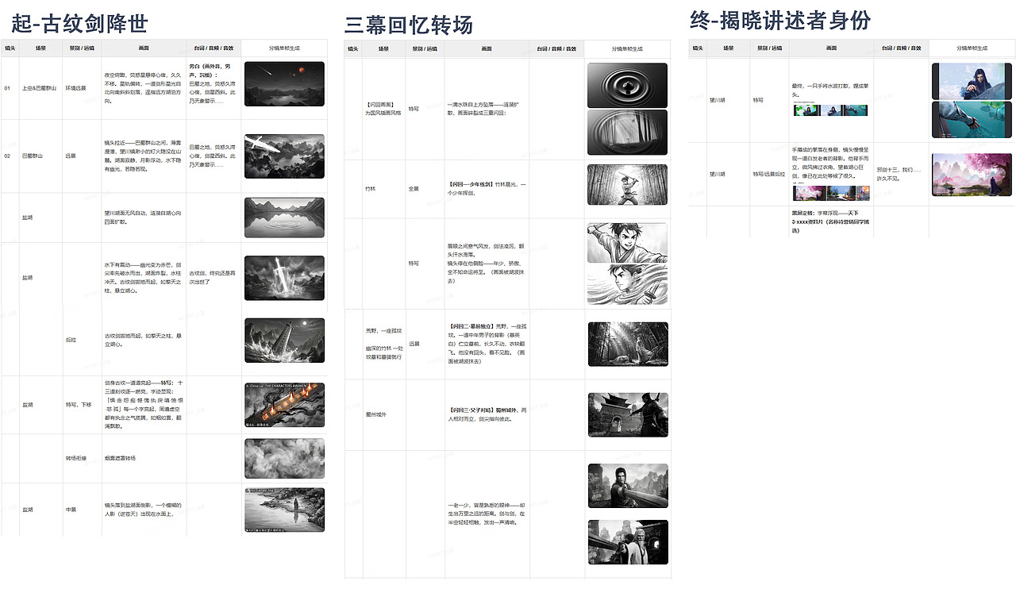1016x589 pixels.
Task: Click the description 【闪回一·少年练剑】
Action: pos(487,188)
